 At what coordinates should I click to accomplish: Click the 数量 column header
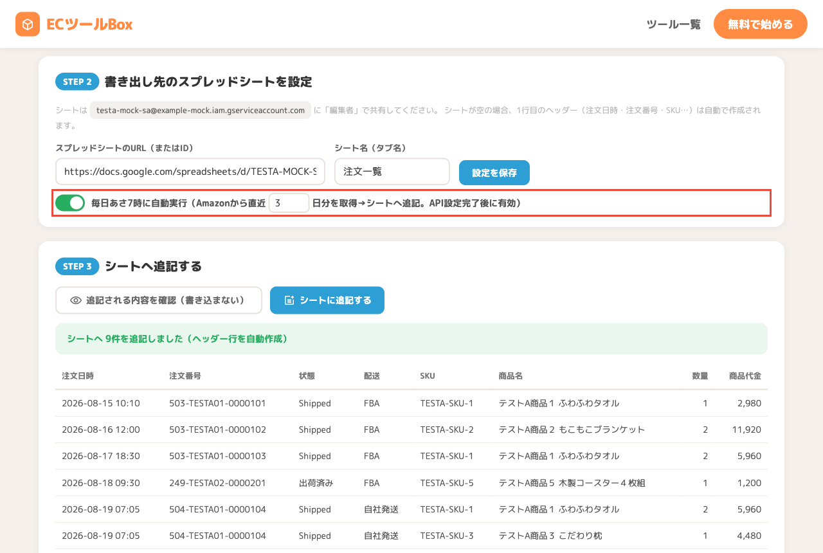point(700,376)
